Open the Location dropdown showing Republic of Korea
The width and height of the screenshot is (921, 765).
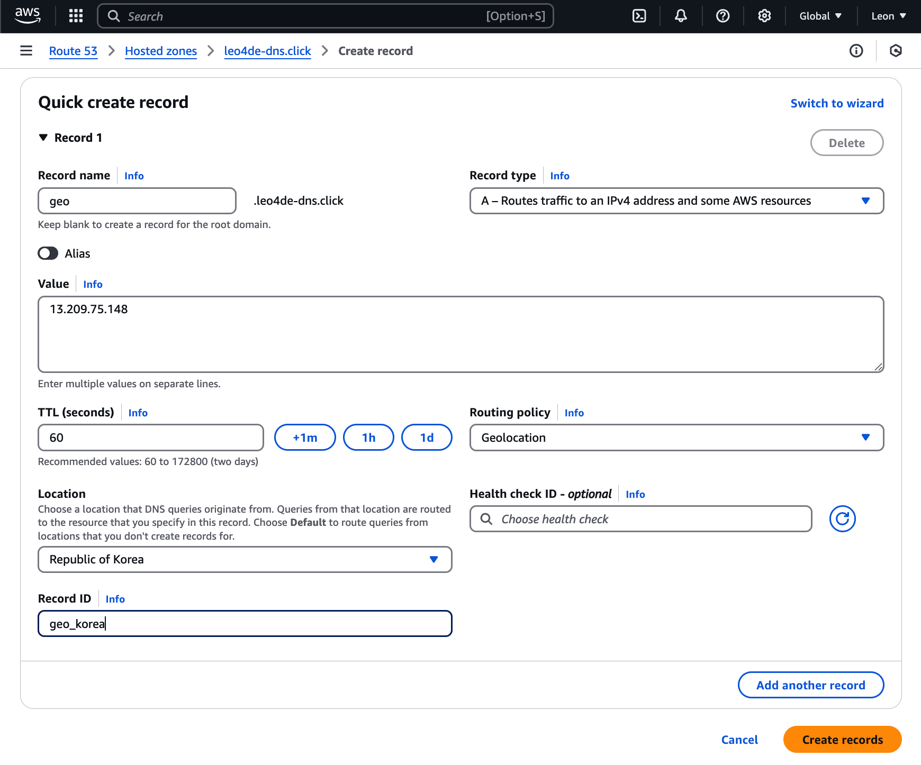click(245, 560)
